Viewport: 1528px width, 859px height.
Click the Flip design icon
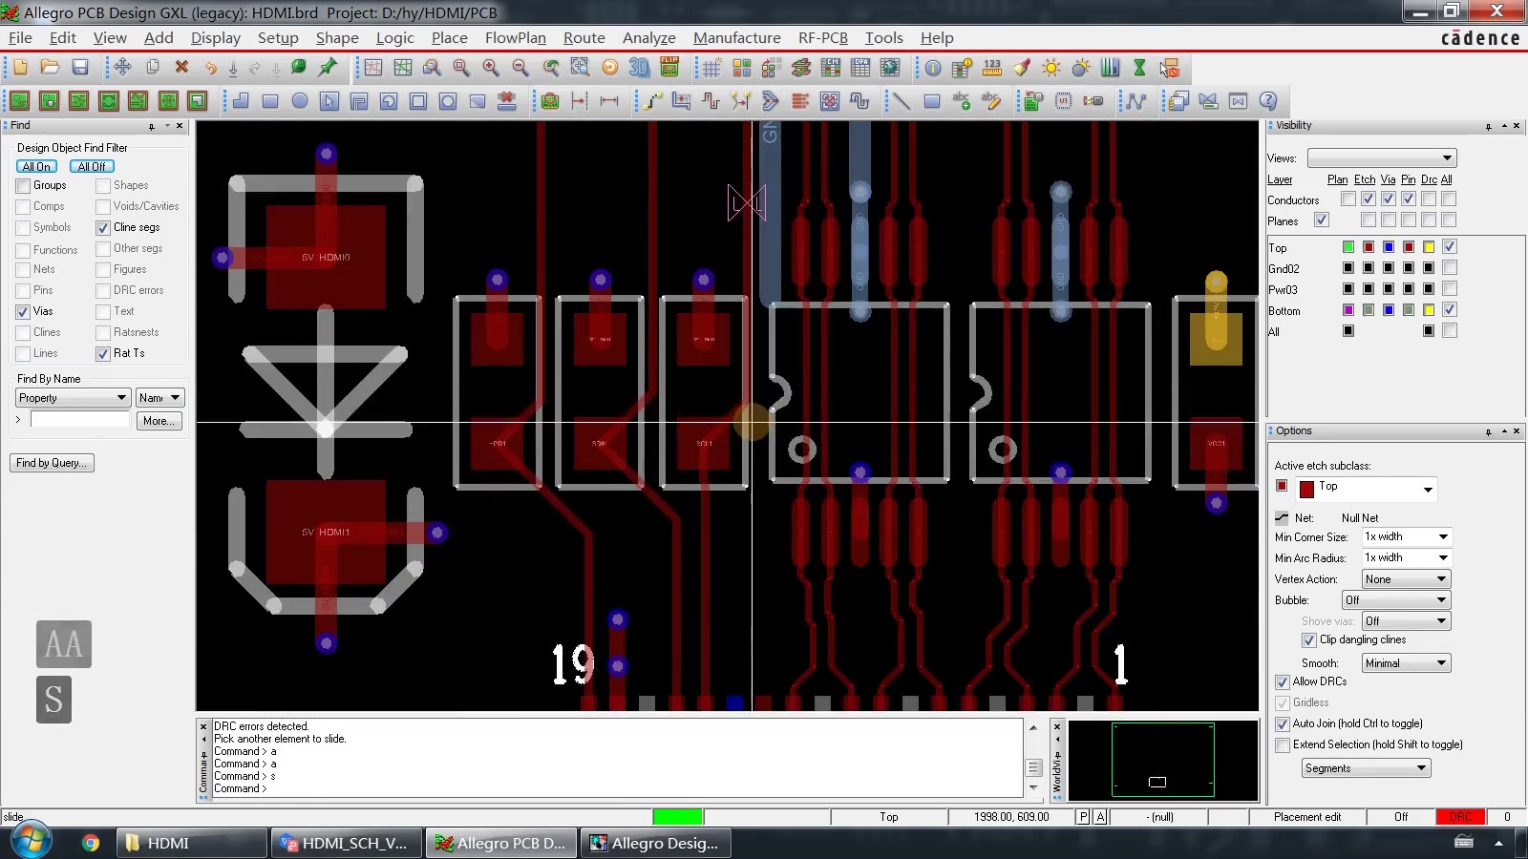click(669, 68)
